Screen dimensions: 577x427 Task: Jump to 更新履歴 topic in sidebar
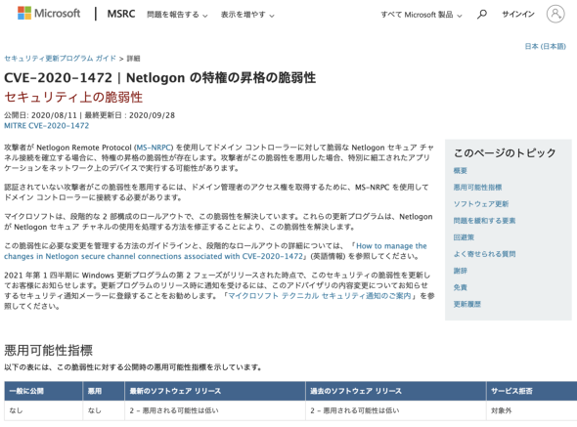click(x=466, y=304)
